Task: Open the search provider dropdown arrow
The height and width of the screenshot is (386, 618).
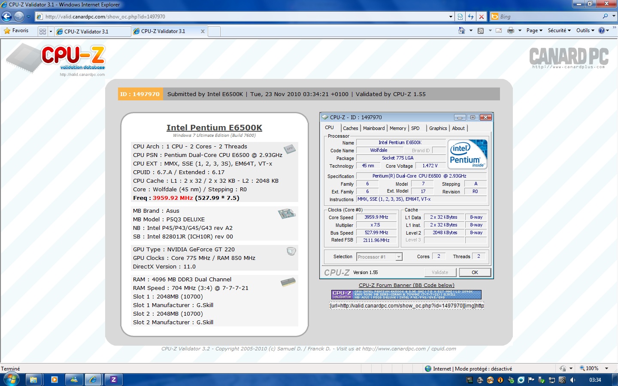Action: click(x=614, y=16)
